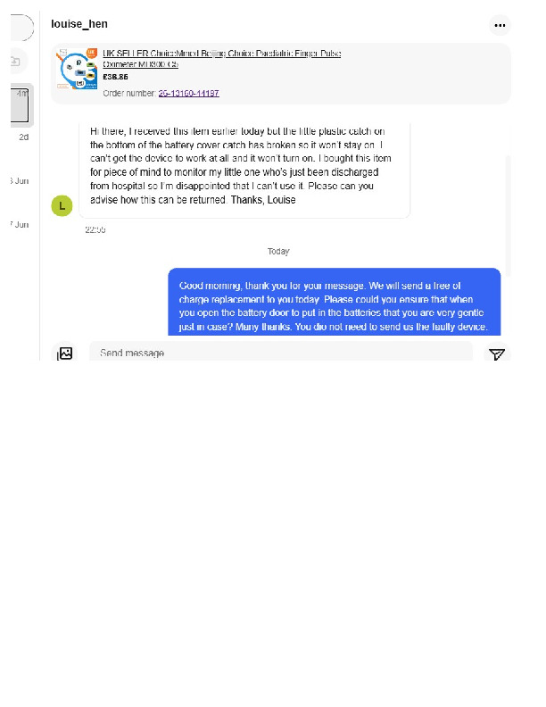
Task: Click the louise_hen username header
Action: [x=79, y=24]
